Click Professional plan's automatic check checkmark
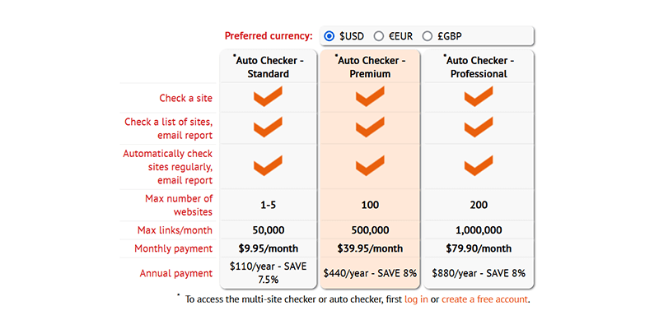Image resolution: width=659 pixels, height=329 pixels. [x=478, y=167]
